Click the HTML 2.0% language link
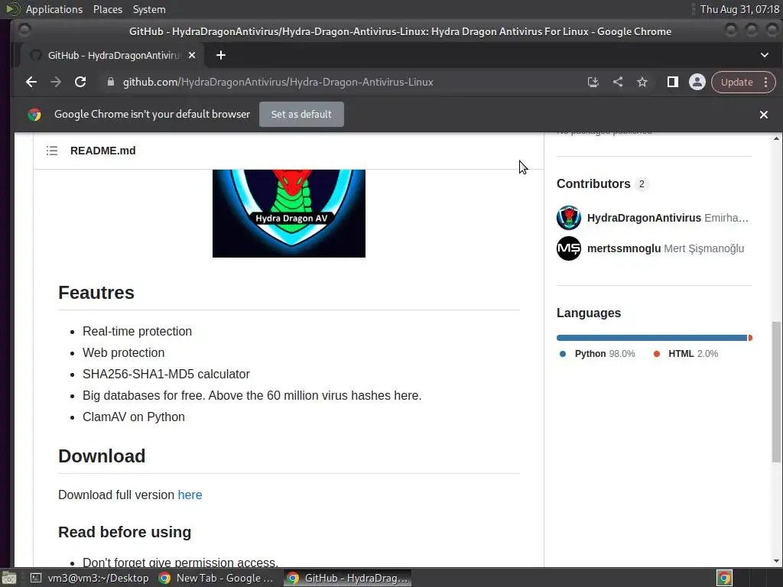The image size is (783, 587). tap(686, 353)
